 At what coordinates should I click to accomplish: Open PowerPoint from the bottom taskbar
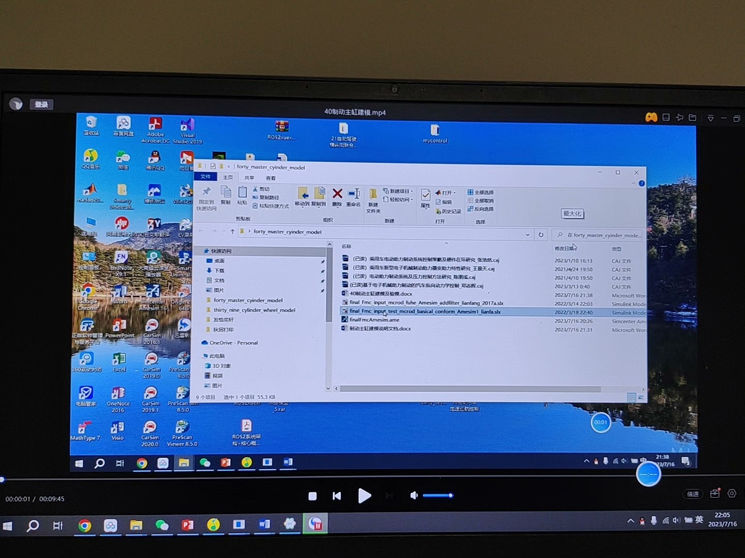tap(187, 525)
